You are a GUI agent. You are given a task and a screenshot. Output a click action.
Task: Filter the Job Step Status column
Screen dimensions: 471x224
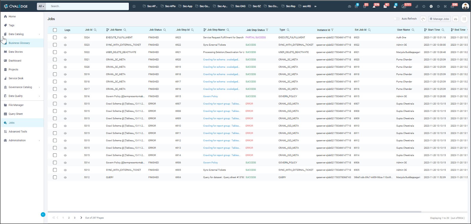point(267,30)
